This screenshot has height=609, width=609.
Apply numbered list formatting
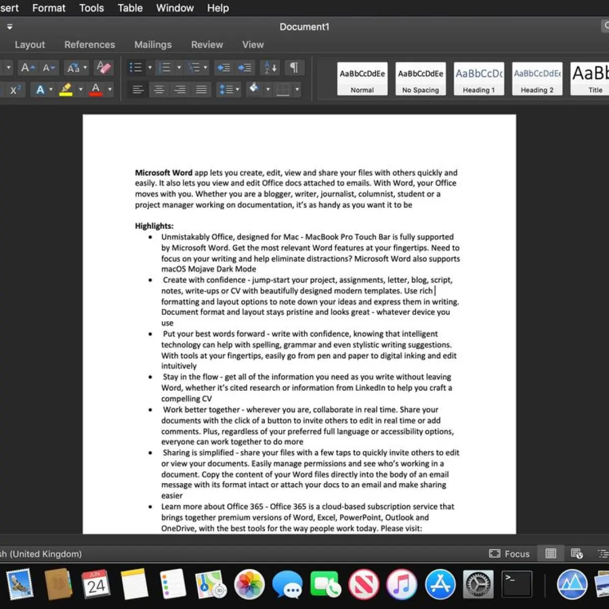pos(165,67)
